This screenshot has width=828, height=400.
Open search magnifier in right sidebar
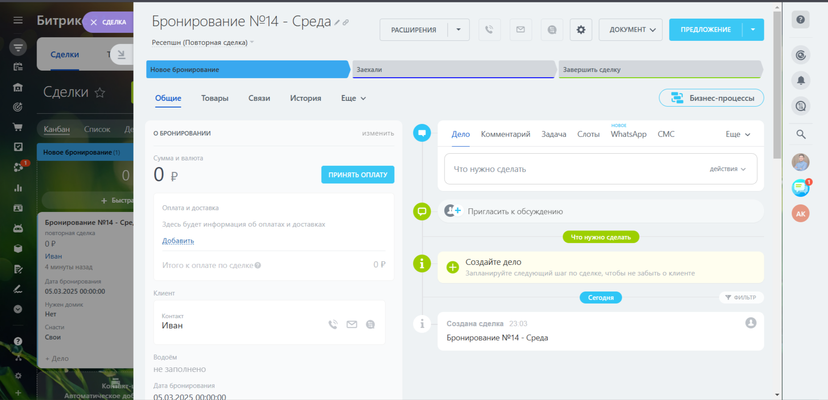(800, 134)
